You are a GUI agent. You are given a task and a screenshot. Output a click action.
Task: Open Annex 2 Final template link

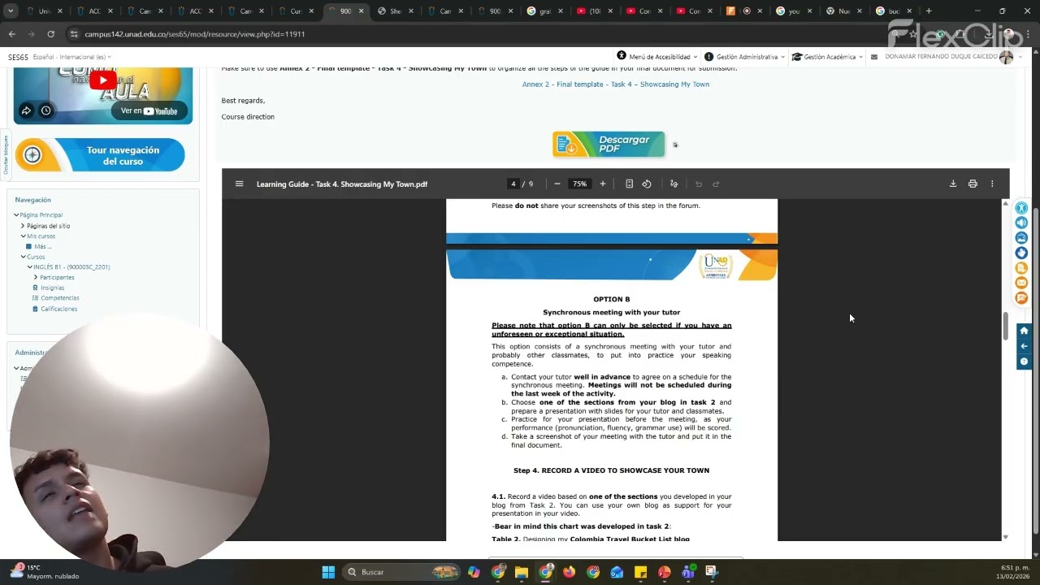click(615, 84)
